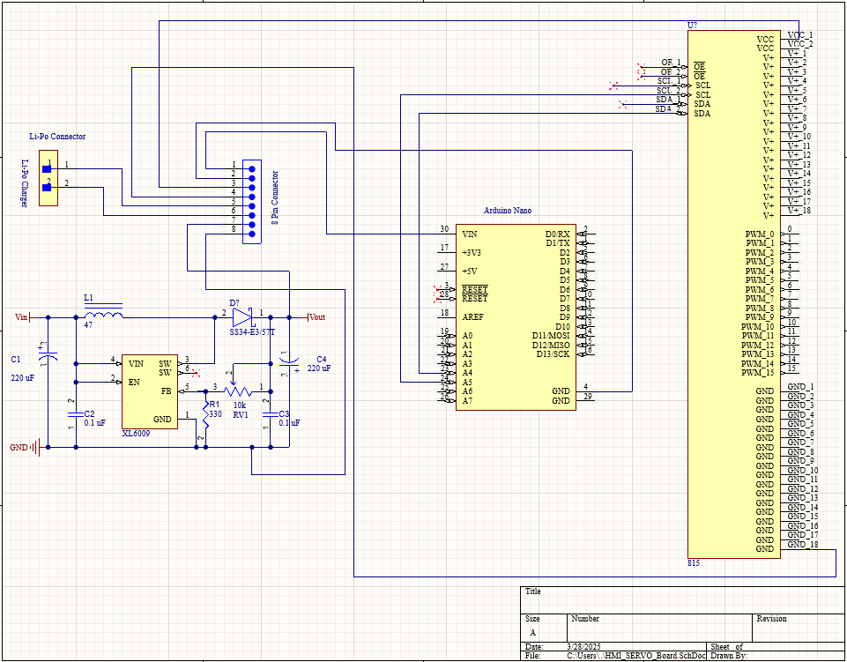Select the L1 inductor symbol
The image size is (847, 662).
coord(103,313)
